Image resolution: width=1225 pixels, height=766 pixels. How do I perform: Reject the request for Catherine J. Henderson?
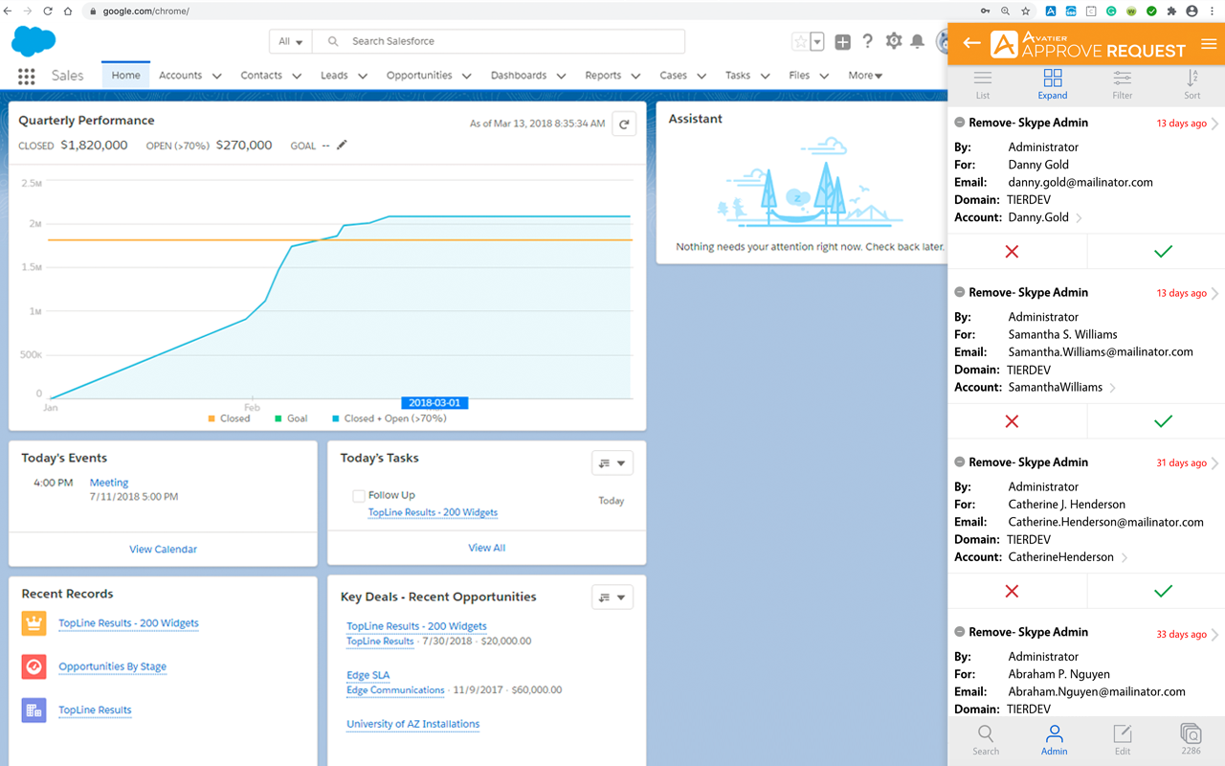[x=1012, y=592]
